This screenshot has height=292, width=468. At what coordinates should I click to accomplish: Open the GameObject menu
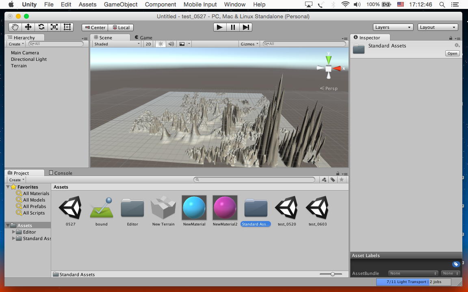point(121,4)
